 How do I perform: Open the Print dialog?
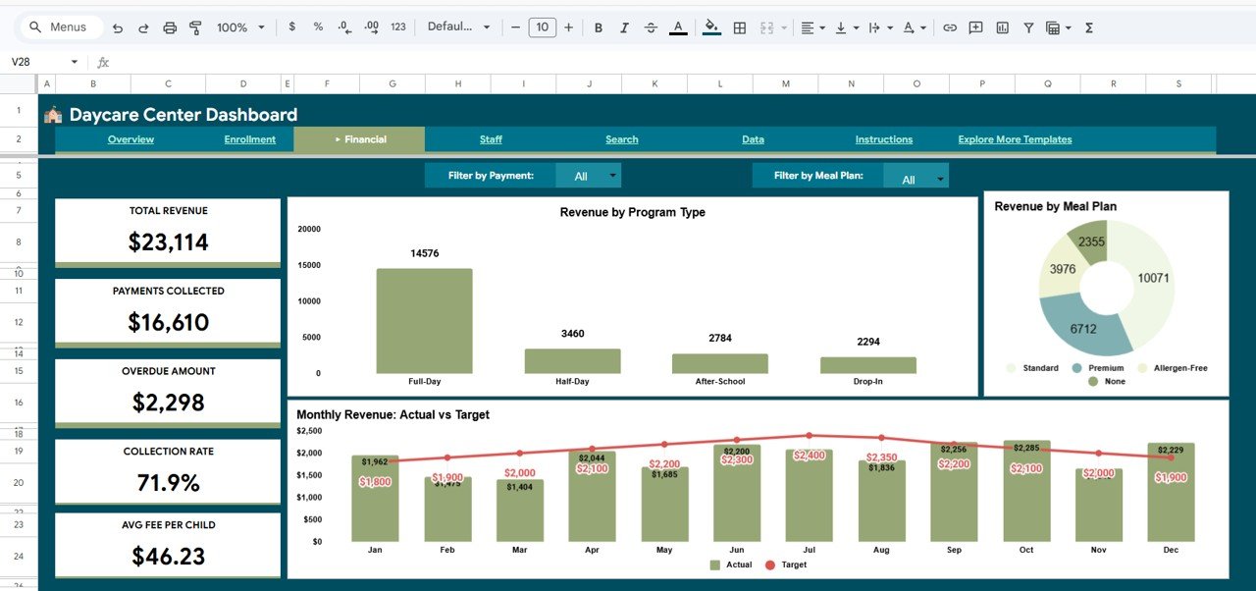170,27
